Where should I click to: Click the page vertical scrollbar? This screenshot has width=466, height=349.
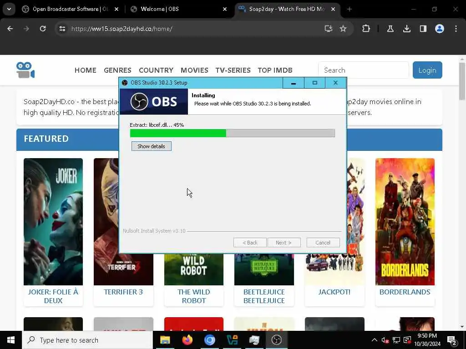click(462, 81)
